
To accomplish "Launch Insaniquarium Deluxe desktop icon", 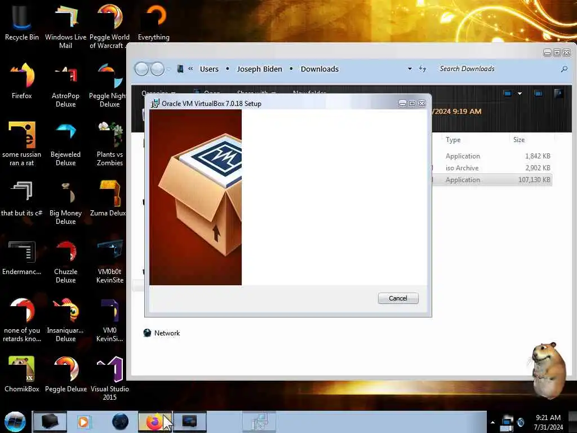I will (x=65, y=320).
